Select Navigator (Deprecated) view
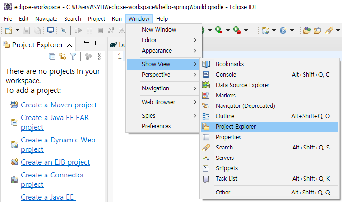342x202 pixels. click(269, 105)
